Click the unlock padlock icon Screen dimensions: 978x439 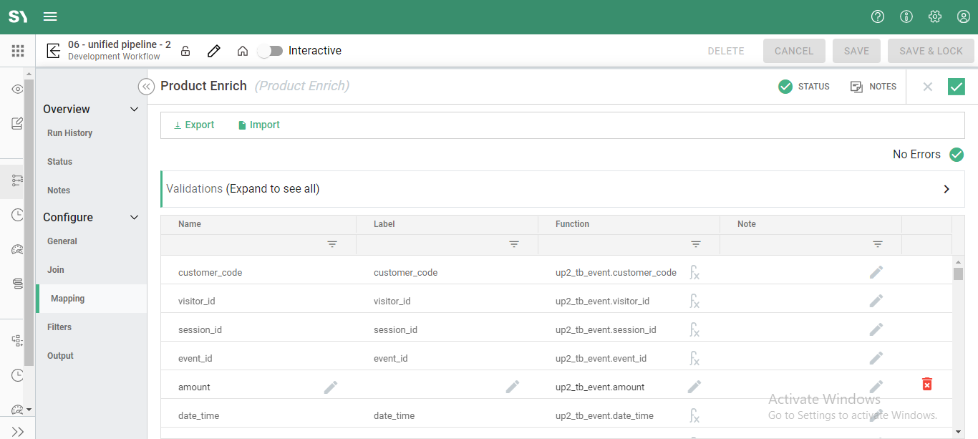pos(185,51)
